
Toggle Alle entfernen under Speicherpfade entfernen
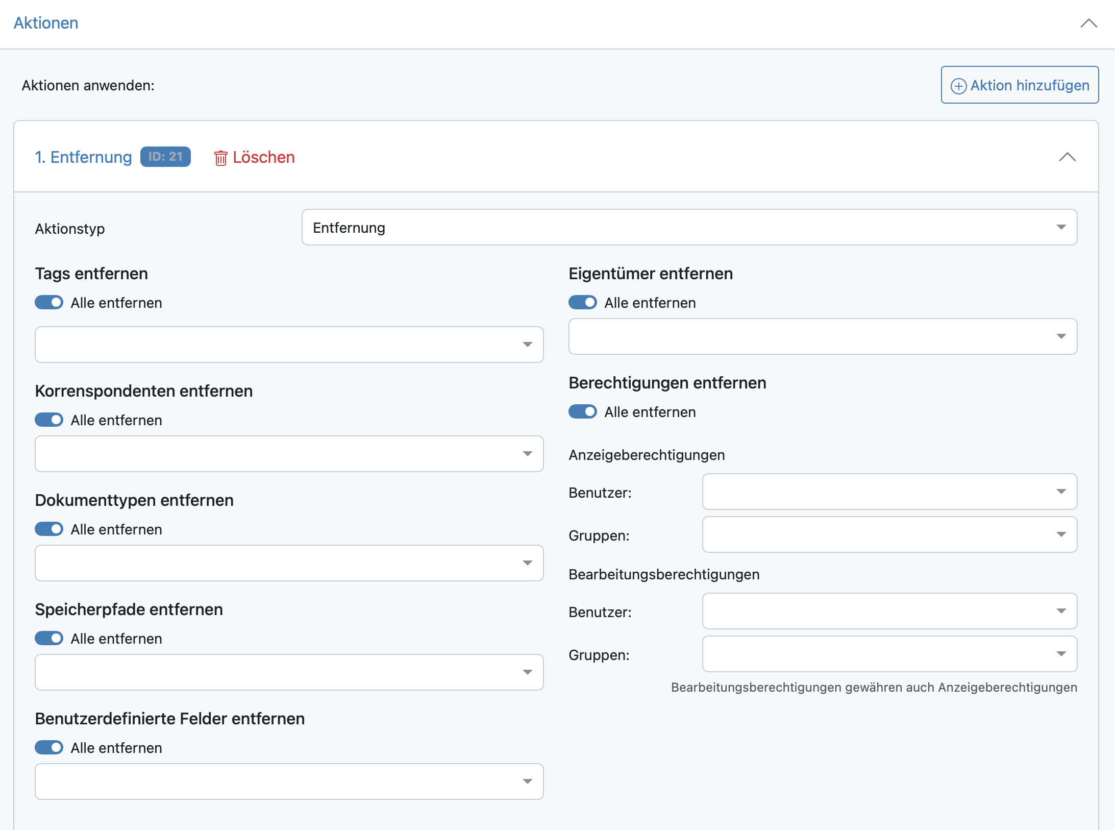pyautogui.click(x=49, y=639)
